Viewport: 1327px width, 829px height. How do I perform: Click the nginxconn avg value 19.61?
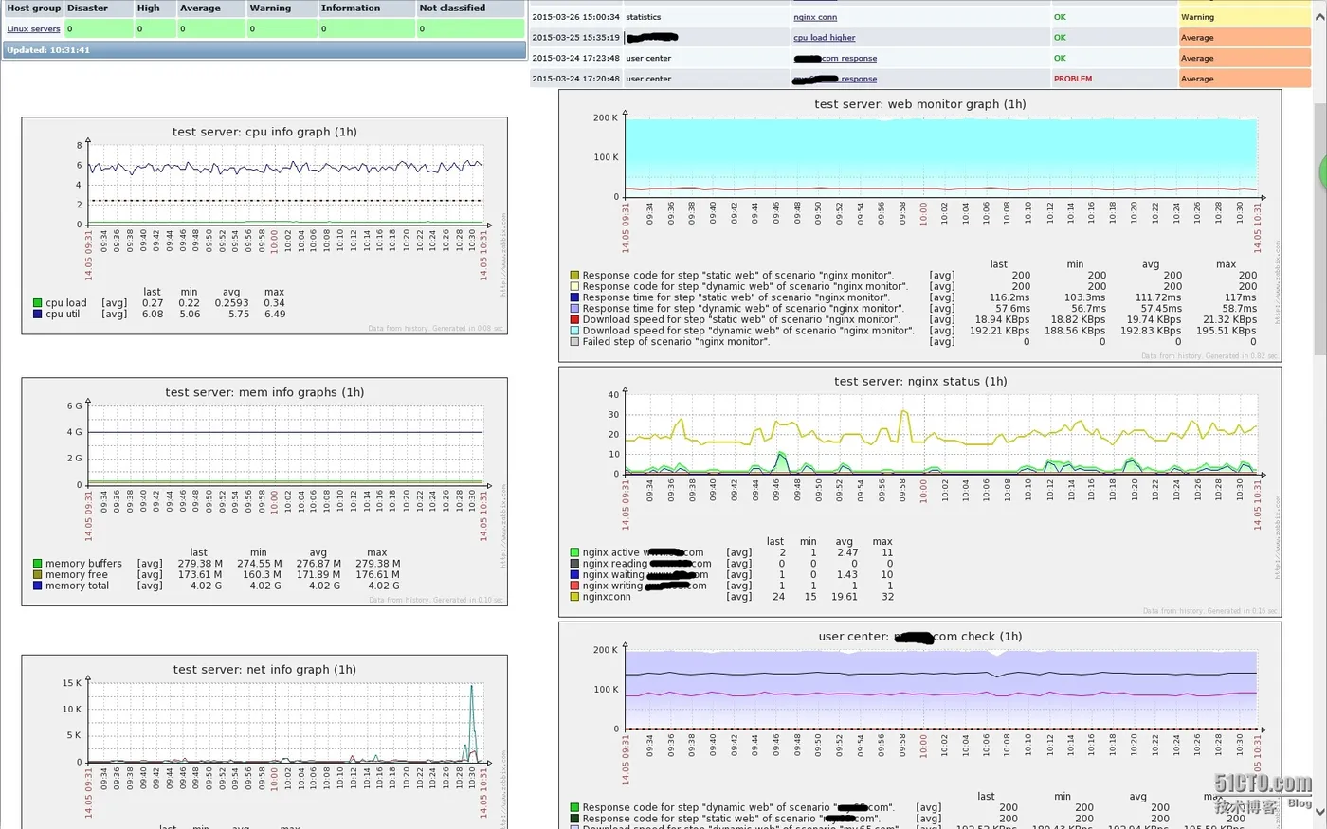845,597
